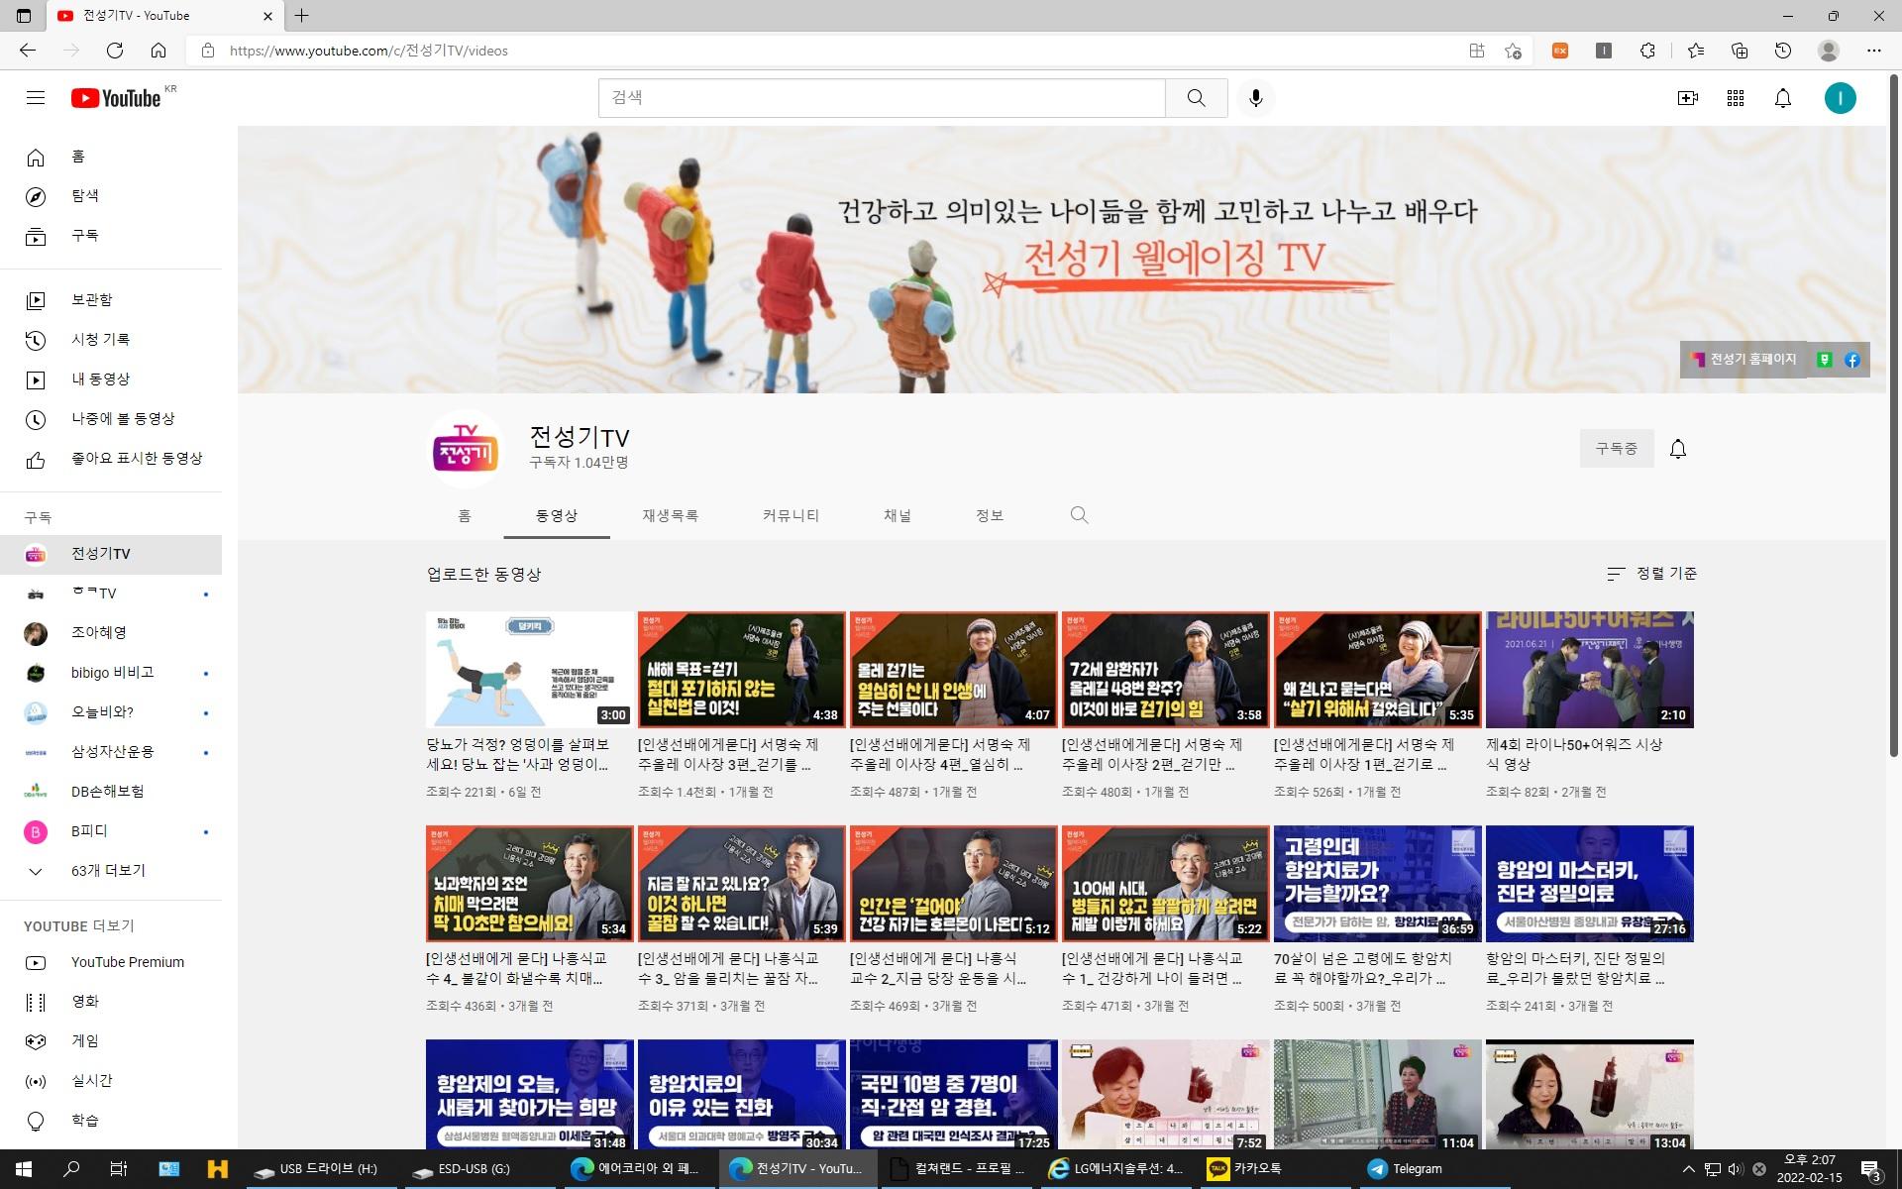Open the create video camera icon
Image resolution: width=1902 pixels, height=1189 pixels.
coord(1688,98)
